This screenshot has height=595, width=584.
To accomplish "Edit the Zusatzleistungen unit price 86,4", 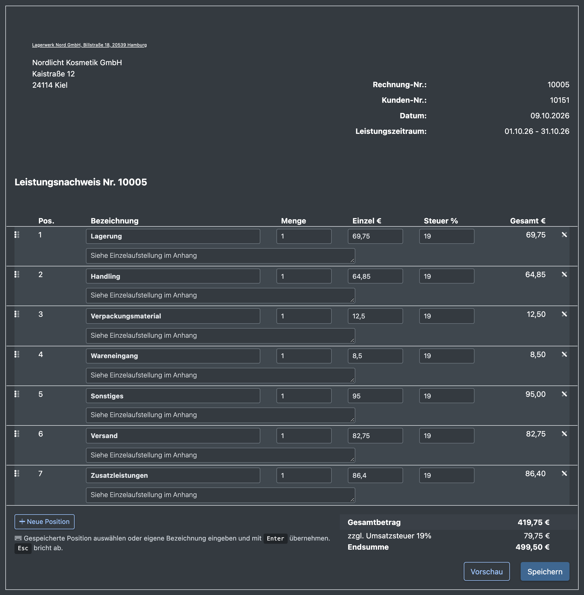I will (375, 475).
